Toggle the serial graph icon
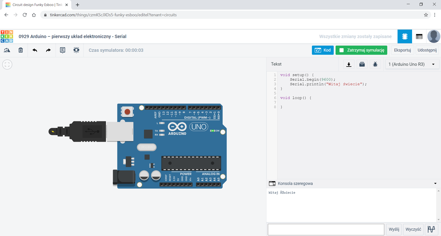The image size is (441, 236). click(431, 229)
